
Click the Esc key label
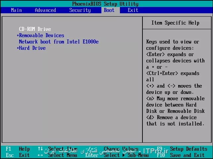[10, 155]
